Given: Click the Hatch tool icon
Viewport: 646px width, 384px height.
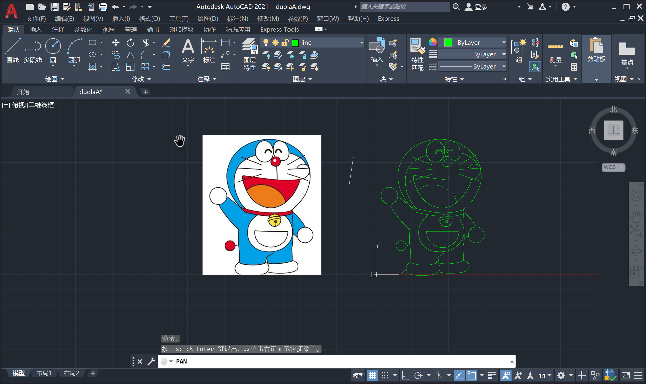Looking at the screenshot, I should pyautogui.click(x=92, y=67).
